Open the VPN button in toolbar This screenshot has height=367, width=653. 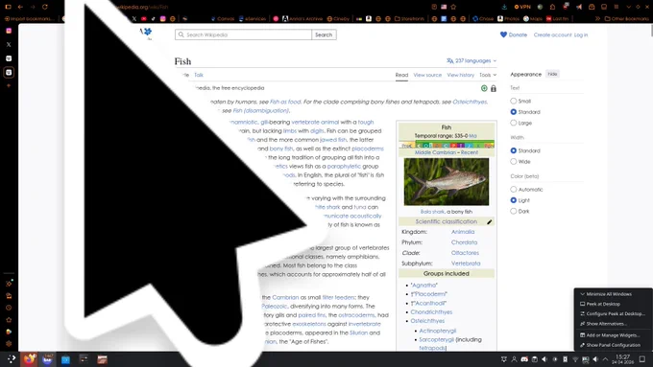coord(522,7)
